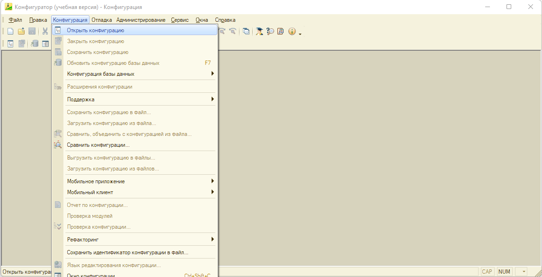The height and width of the screenshot is (277, 542).
Task: Expand Конфигурация базы данных submenu
Action: click(x=134, y=74)
